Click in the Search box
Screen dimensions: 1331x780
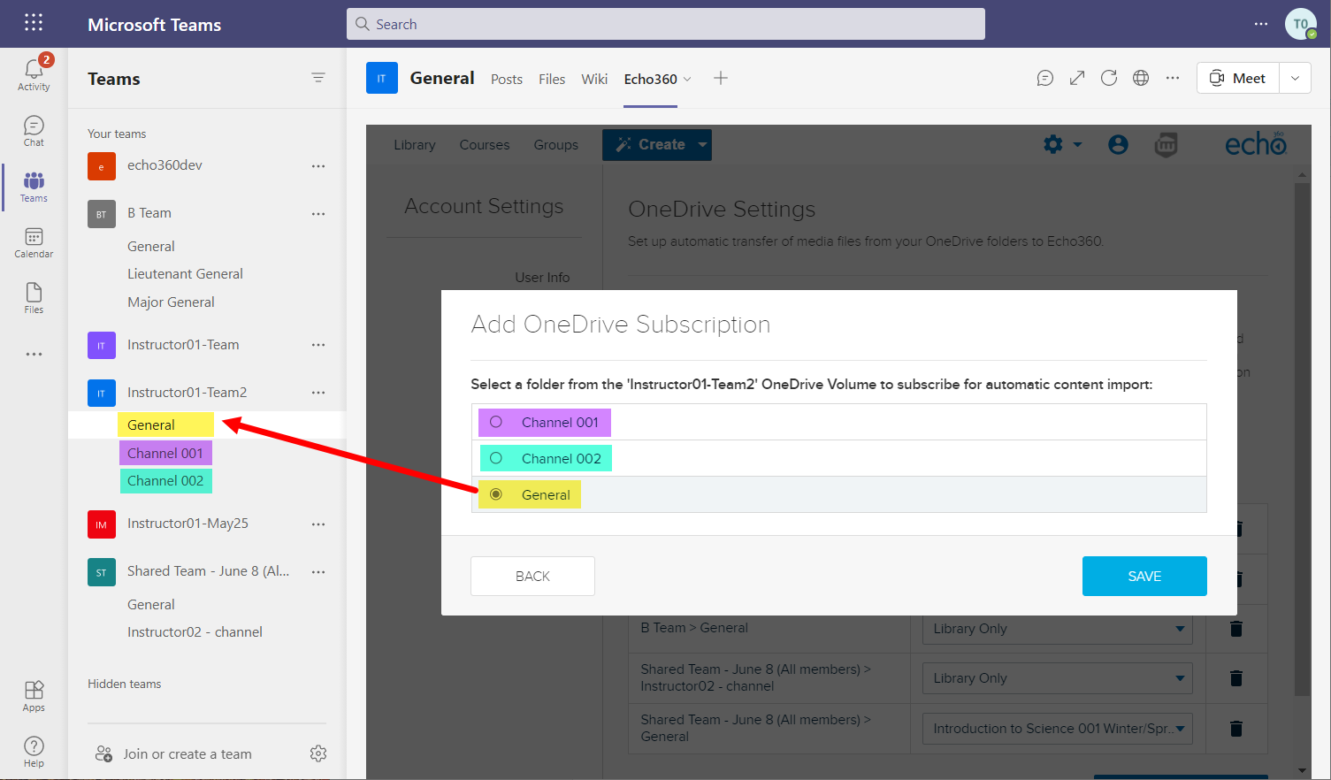click(665, 24)
